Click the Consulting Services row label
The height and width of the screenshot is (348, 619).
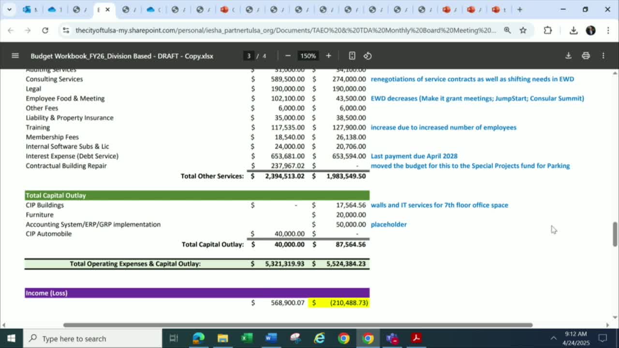pos(54,79)
